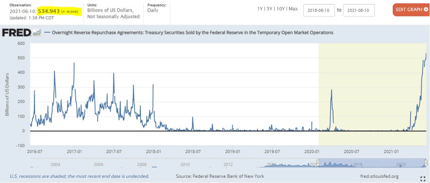430x183 pixels.
Task: Click the gear icon on Edit Graph
Action: coord(426,10)
